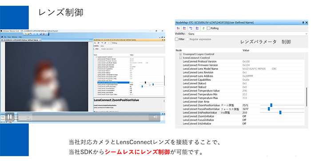Open File menu in StViewer window

click(x=5, y=37)
